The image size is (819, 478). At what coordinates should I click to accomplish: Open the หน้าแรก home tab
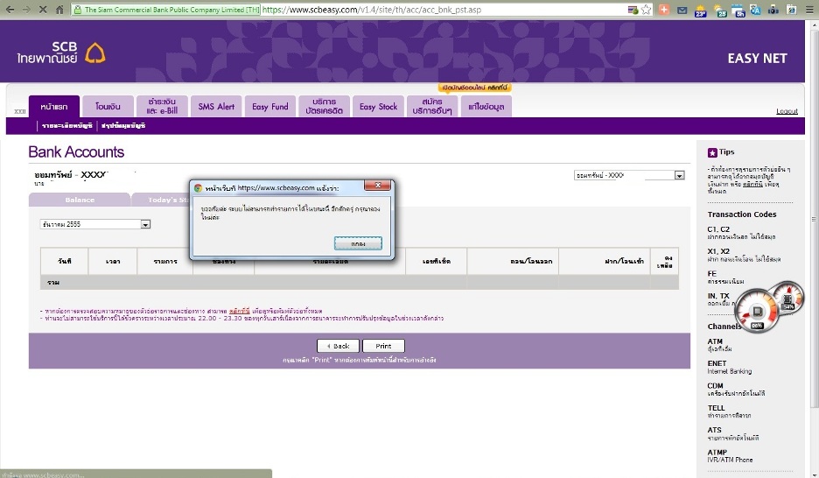[54, 107]
